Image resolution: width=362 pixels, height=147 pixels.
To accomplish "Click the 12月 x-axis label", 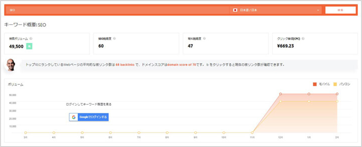I will coord(281,137).
